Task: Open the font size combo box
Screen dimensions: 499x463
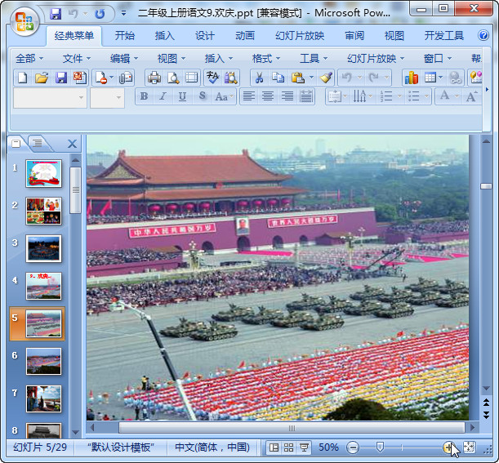Action: point(107,98)
